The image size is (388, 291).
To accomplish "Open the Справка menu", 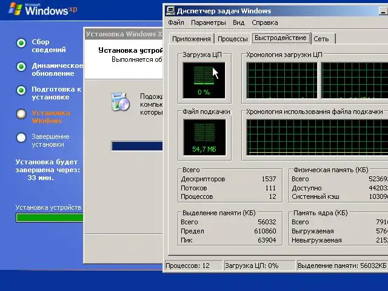I will coord(265,23).
